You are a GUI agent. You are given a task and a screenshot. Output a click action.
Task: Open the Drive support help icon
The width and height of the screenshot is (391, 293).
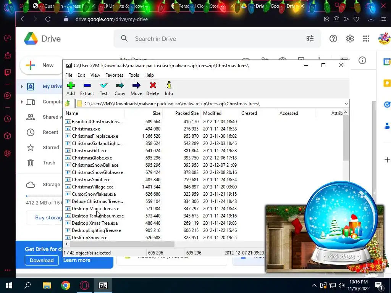333,39
